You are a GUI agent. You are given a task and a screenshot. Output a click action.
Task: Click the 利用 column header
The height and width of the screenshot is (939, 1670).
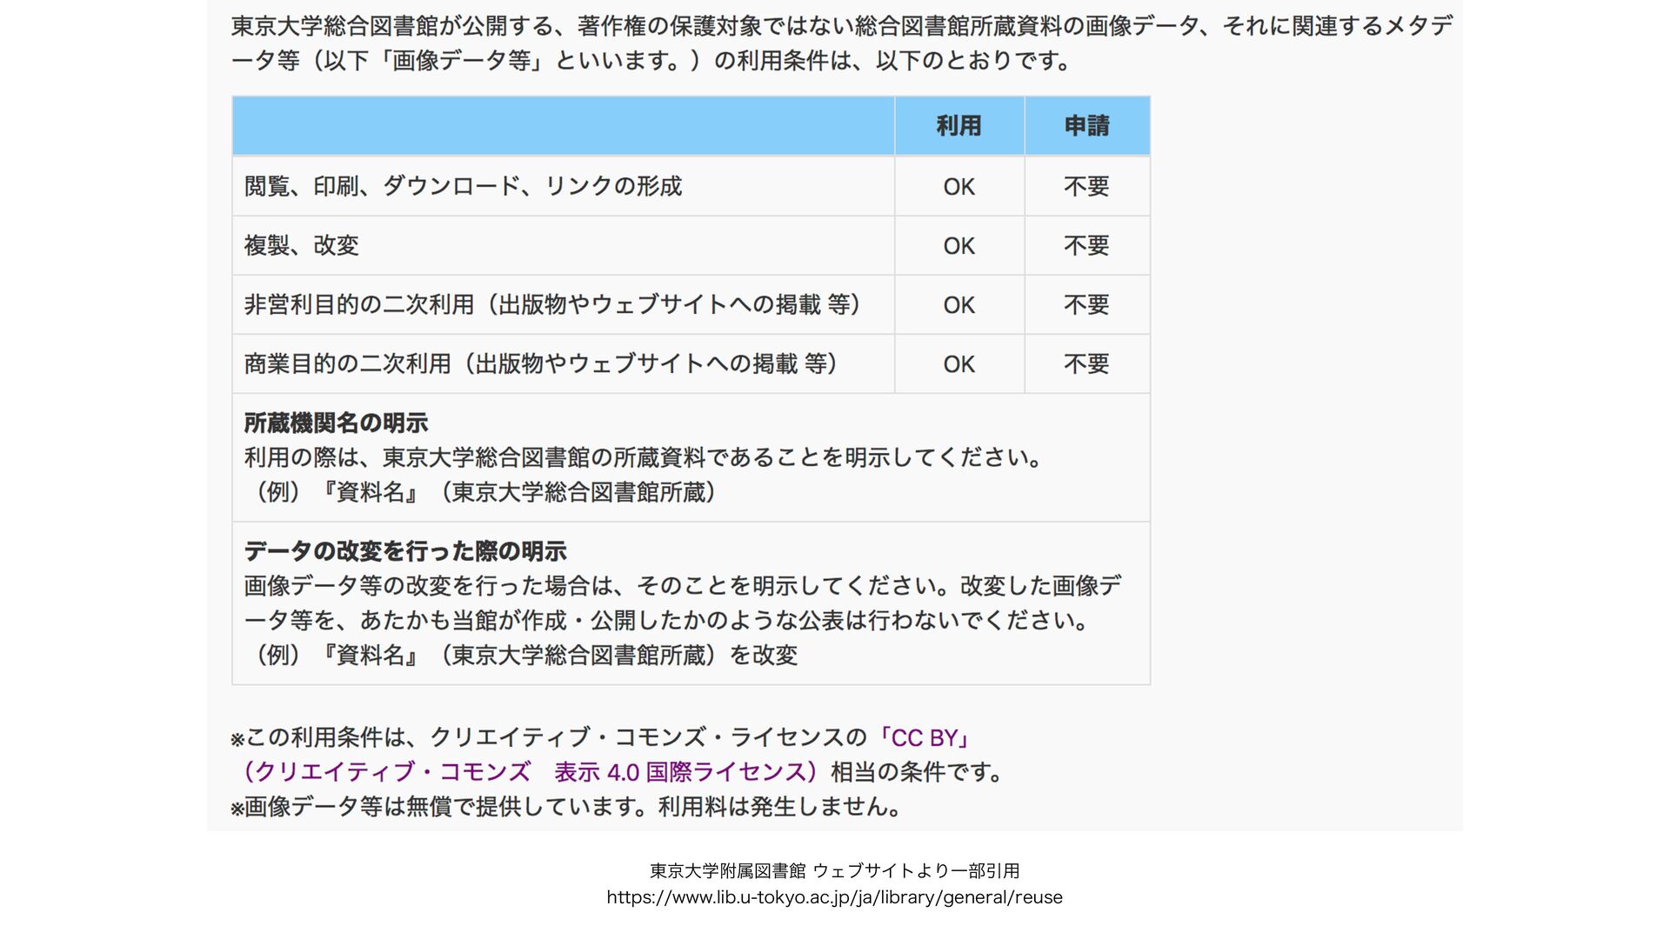tap(959, 126)
